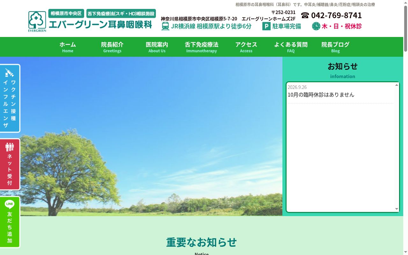The width and height of the screenshot is (408, 255).
Task: Click the 駐車場完備 text
Action: coord(287,26)
